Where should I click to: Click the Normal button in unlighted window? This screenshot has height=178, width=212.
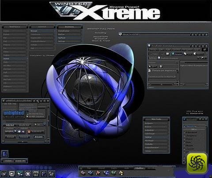click(x=11, y=137)
